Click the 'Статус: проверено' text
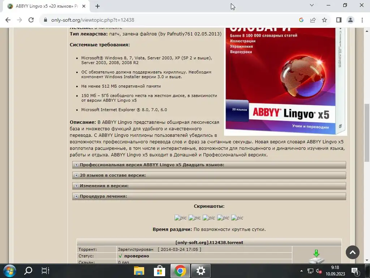 tap(136, 256)
